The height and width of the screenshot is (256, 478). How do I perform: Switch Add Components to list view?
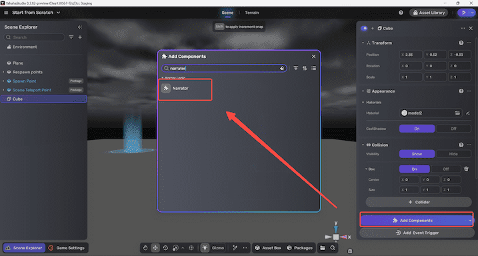pos(313,68)
